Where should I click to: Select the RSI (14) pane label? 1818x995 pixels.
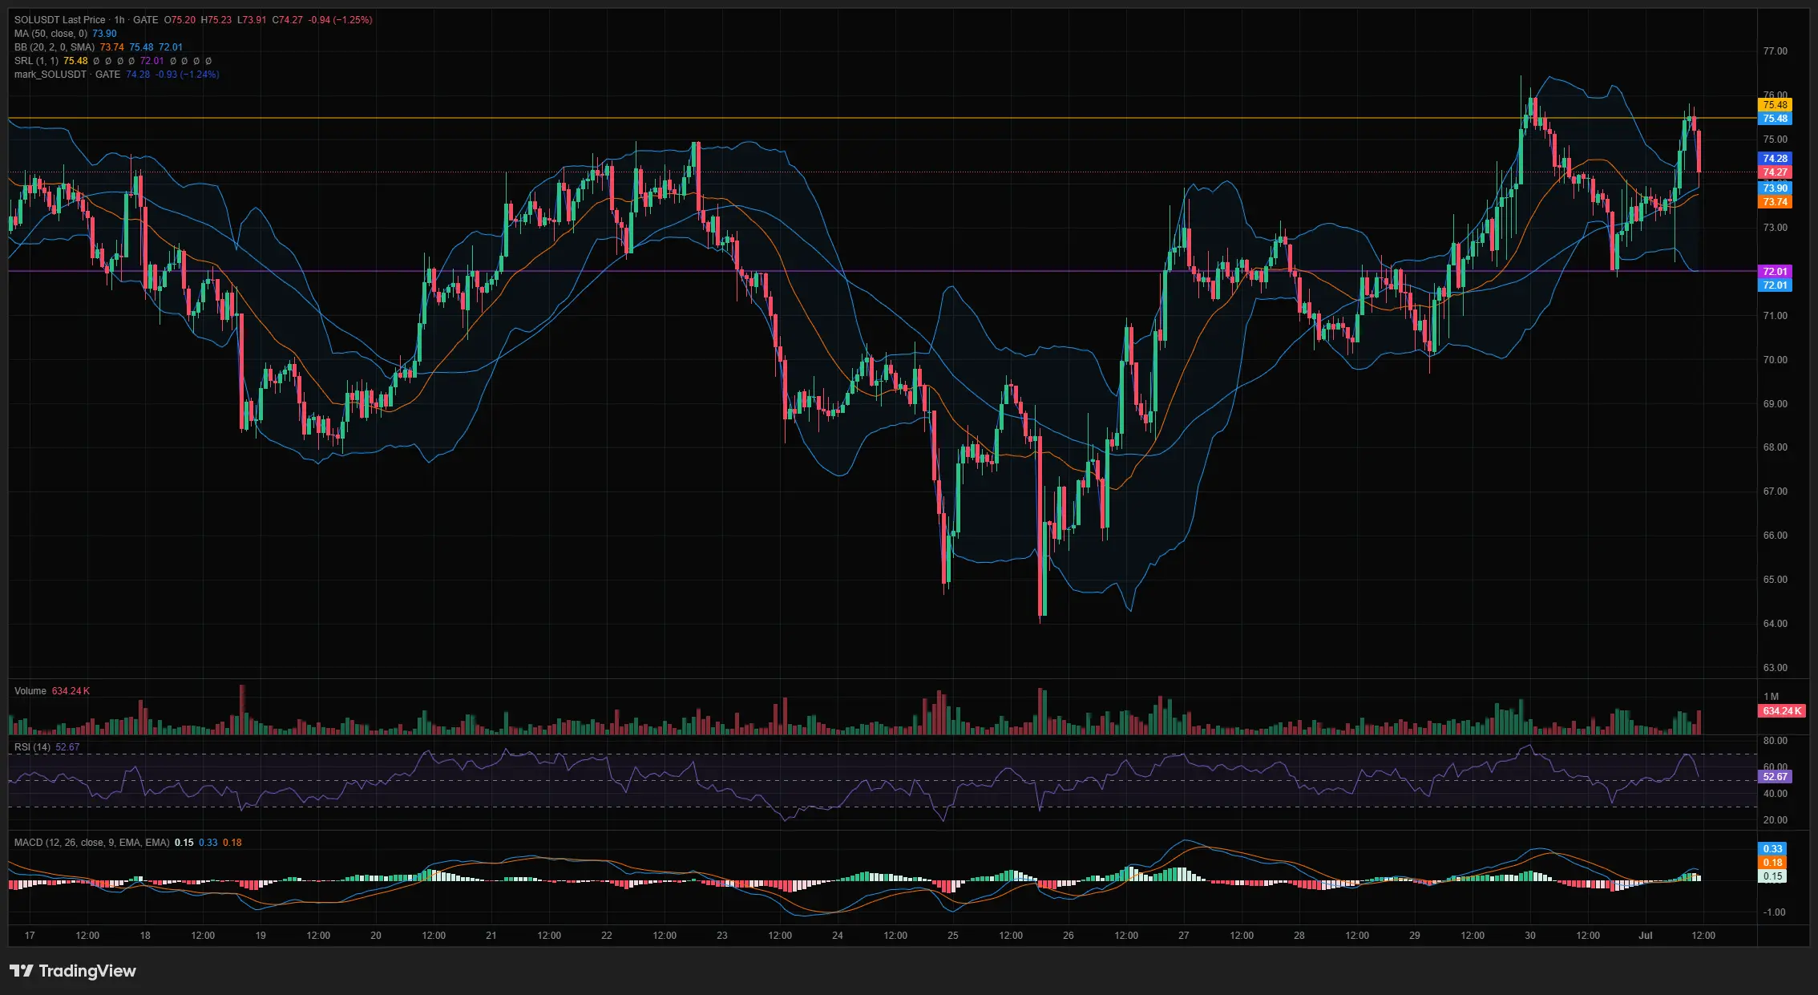coord(32,747)
